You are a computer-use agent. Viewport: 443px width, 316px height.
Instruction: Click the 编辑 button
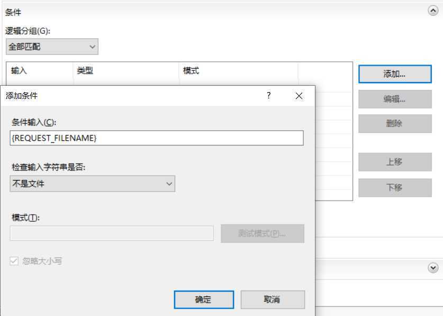[395, 99]
